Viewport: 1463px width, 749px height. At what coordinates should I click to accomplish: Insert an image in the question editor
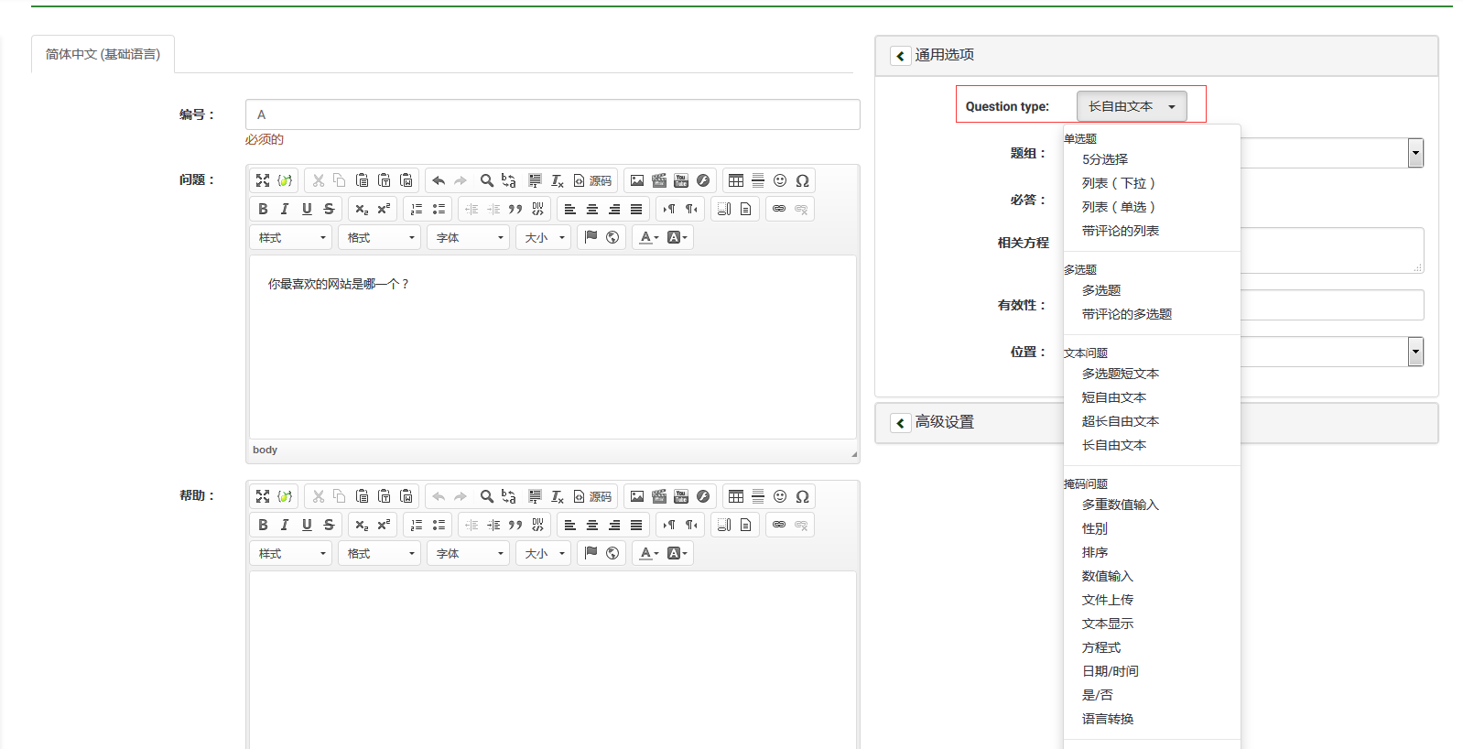(637, 180)
